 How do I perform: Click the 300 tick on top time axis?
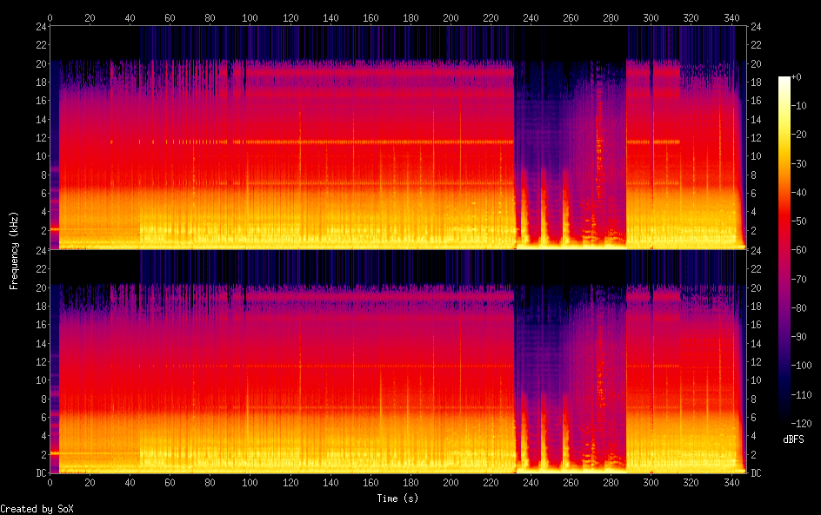click(650, 17)
